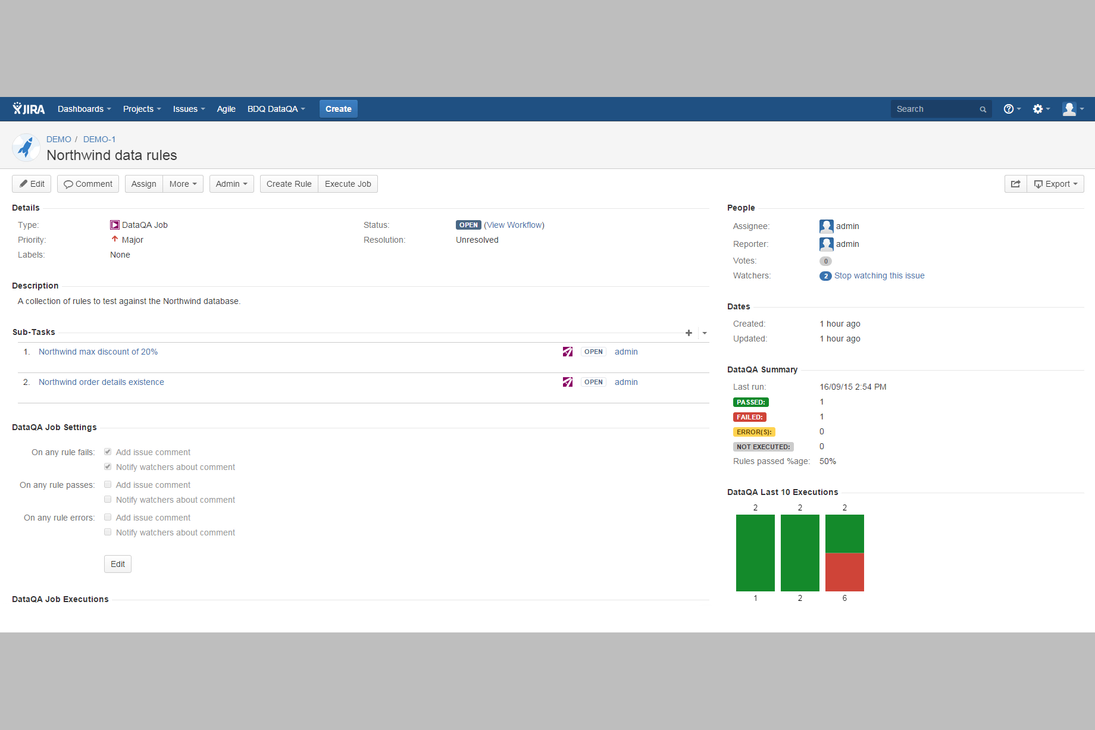Open the Agile menu item
The height and width of the screenshot is (730, 1095).
point(226,109)
